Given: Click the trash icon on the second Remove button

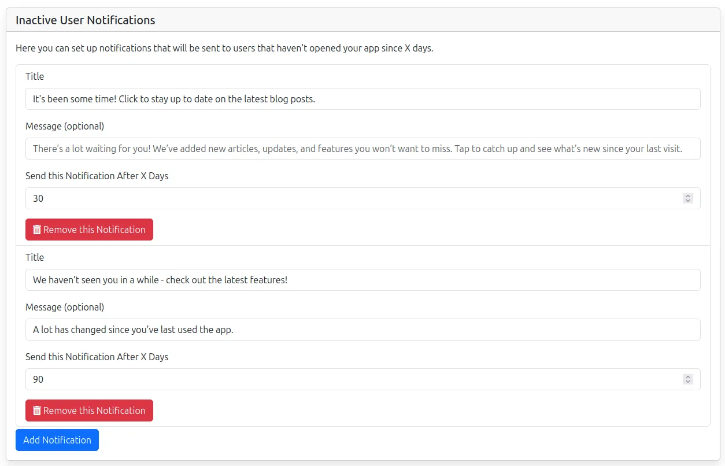Looking at the screenshot, I should point(36,410).
